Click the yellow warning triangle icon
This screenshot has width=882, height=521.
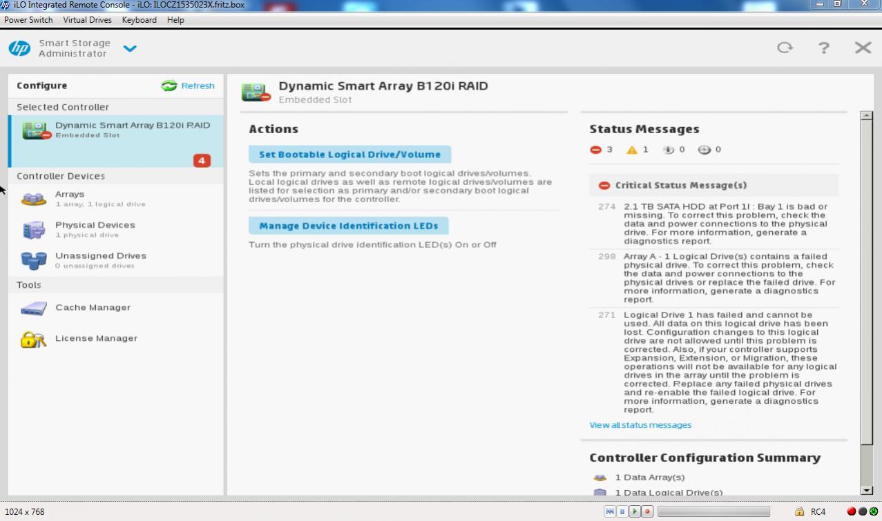631,150
